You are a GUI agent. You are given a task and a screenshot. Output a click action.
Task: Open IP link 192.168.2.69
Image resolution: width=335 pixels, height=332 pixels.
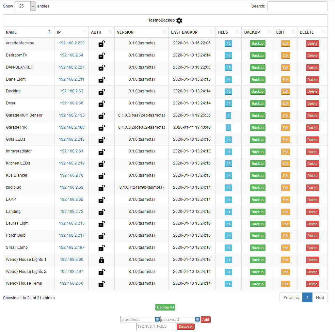pos(72,187)
